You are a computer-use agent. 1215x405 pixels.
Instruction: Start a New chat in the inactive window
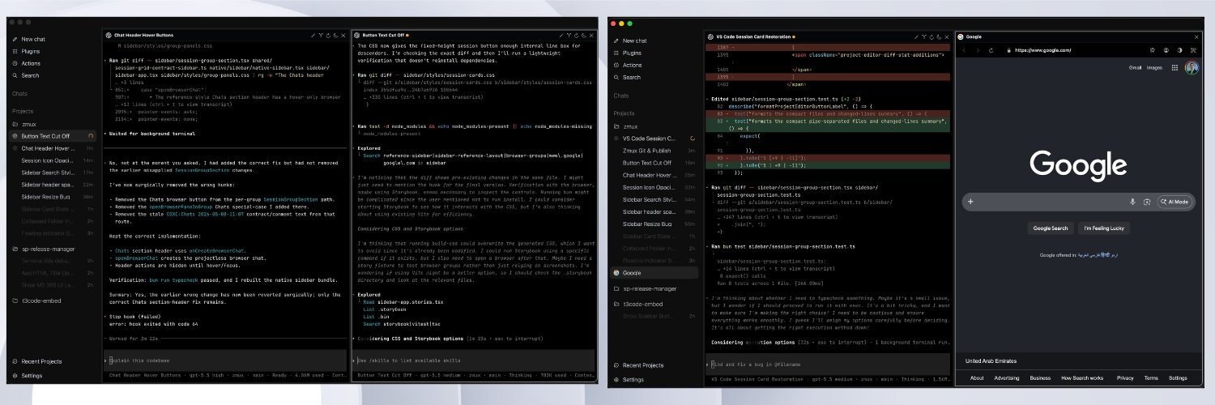tap(33, 39)
